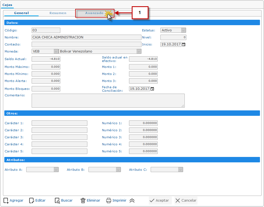
Task: Expand the Atributo C dropdown
Action: 180,170
